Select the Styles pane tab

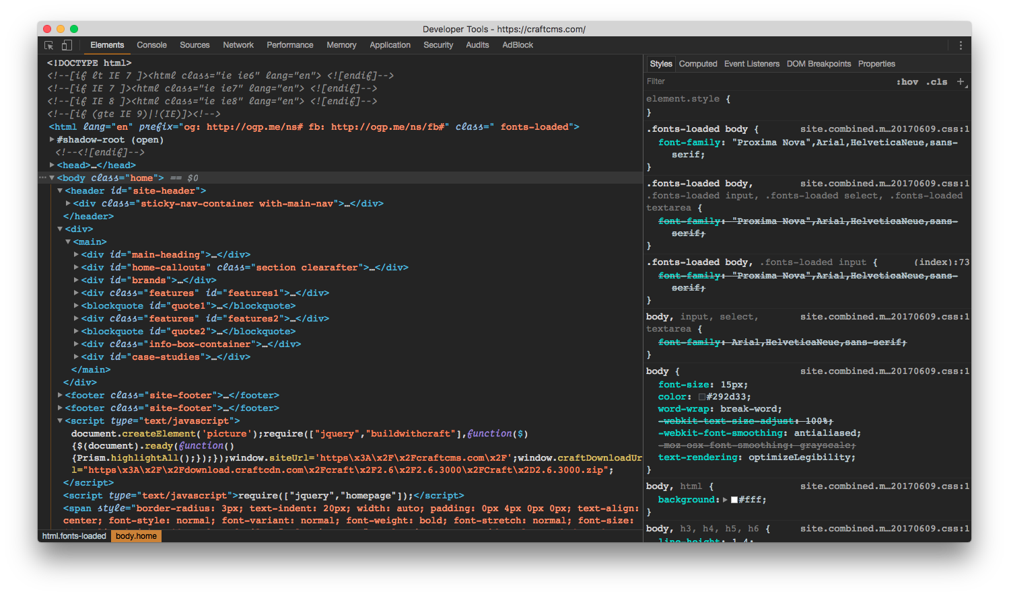(661, 64)
